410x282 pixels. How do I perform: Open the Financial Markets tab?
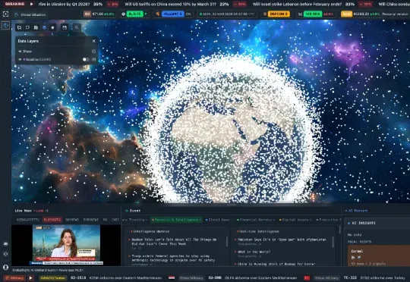(x=255, y=220)
